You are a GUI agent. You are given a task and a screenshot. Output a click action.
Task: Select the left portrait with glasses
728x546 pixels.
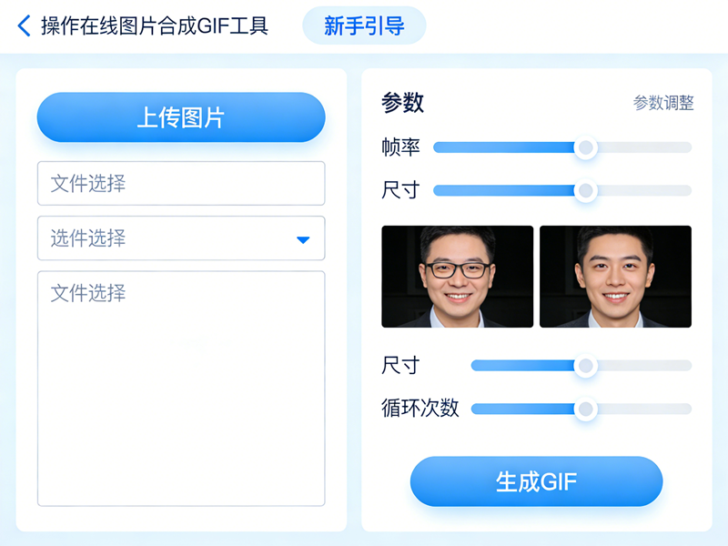457,277
